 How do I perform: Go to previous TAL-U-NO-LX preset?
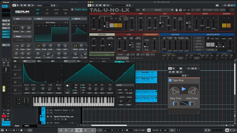pyautogui.click(x=143, y=10)
